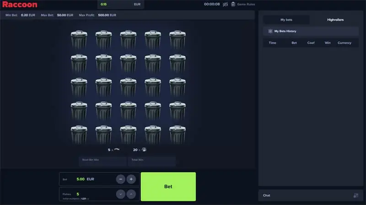Click the Coef column header
This screenshot has height=205, width=366.
click(311, 43)
